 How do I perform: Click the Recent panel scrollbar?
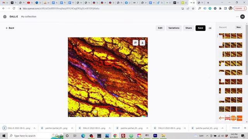tap(246, 50)
